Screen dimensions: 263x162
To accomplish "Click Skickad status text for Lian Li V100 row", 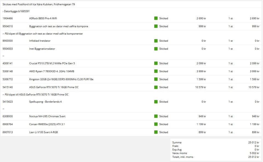I will pos(164,132).
